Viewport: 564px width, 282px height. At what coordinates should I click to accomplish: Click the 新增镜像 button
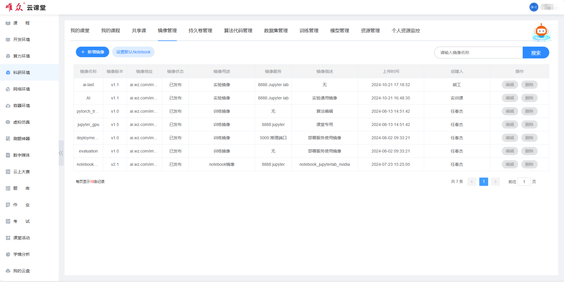click(92, 52)
